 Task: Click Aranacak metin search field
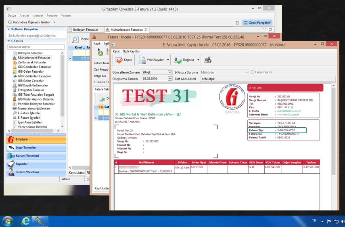point(36,47)
